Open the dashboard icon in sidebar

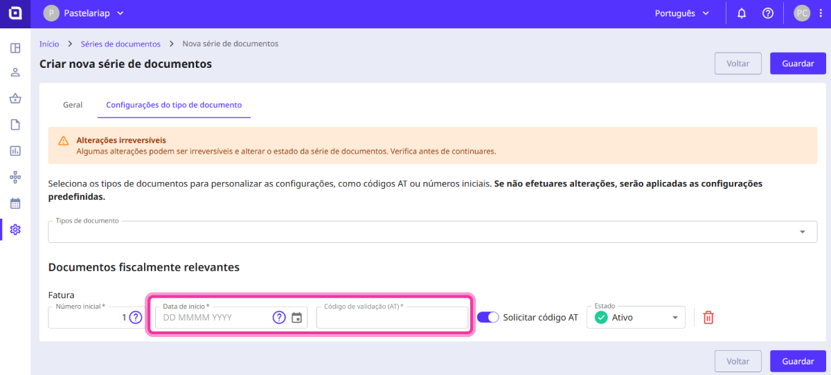click(x=15, y=48)
